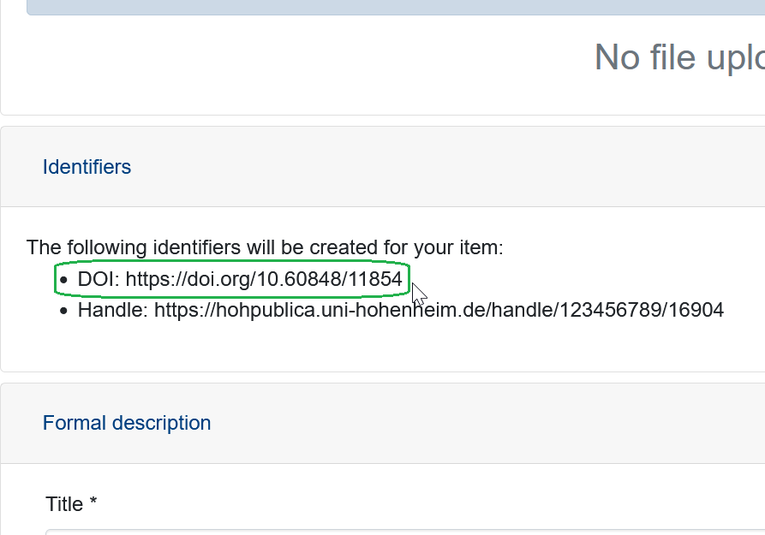The height and width of the screenshot is (535, 765).
Task: Click the blue bar above the upload message
Action: [394, 7]
